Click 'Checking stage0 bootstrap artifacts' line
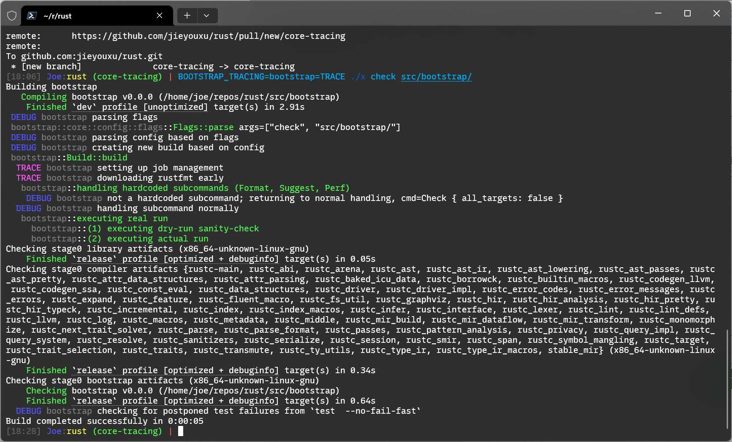This screenshot has width=732, height=442. 163,380
